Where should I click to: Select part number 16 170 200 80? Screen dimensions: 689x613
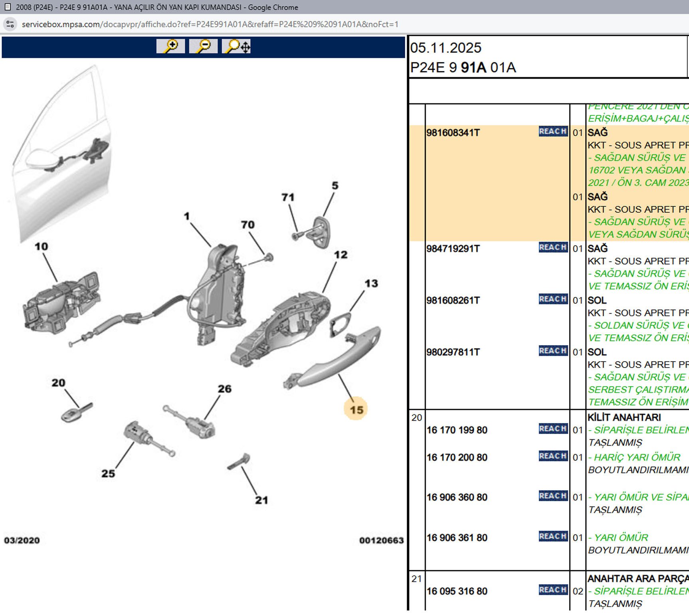[x=457, y=457]
